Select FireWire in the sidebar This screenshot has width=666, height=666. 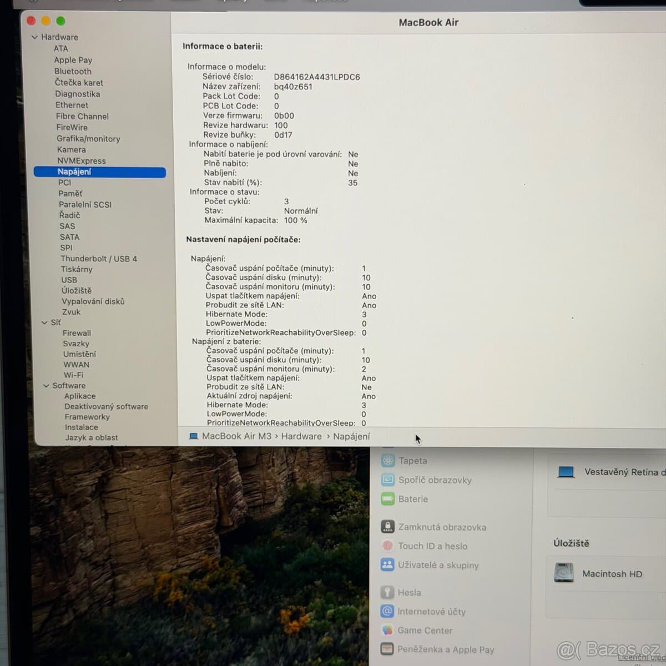pyautogui.click(x=72, y=128)
